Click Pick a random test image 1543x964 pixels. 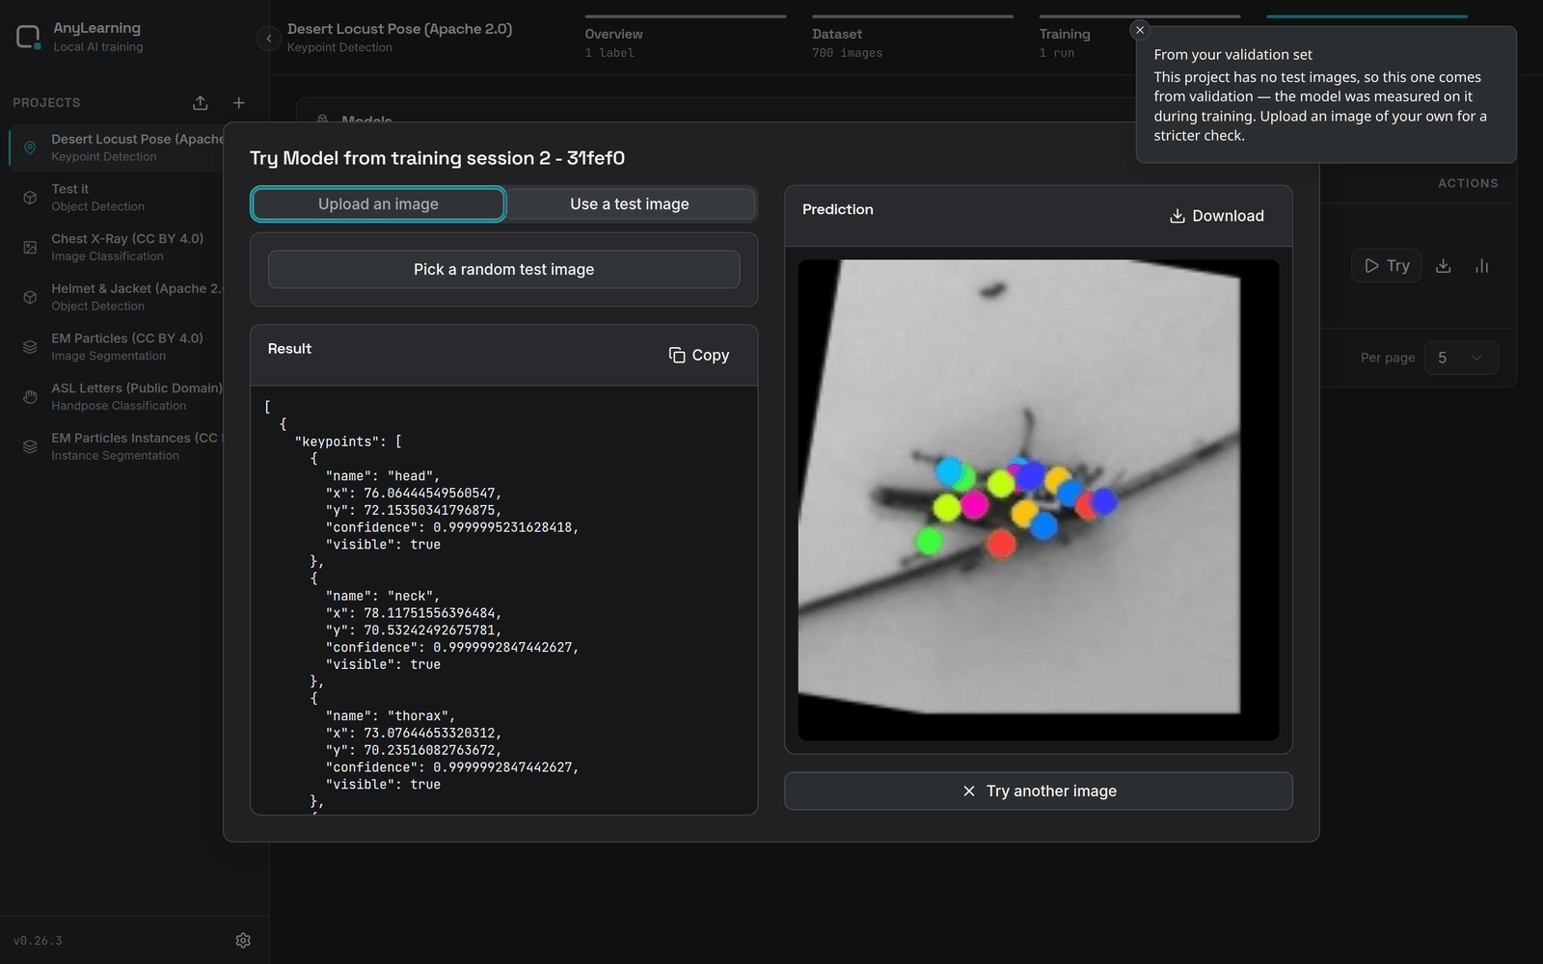click(504, 270)
